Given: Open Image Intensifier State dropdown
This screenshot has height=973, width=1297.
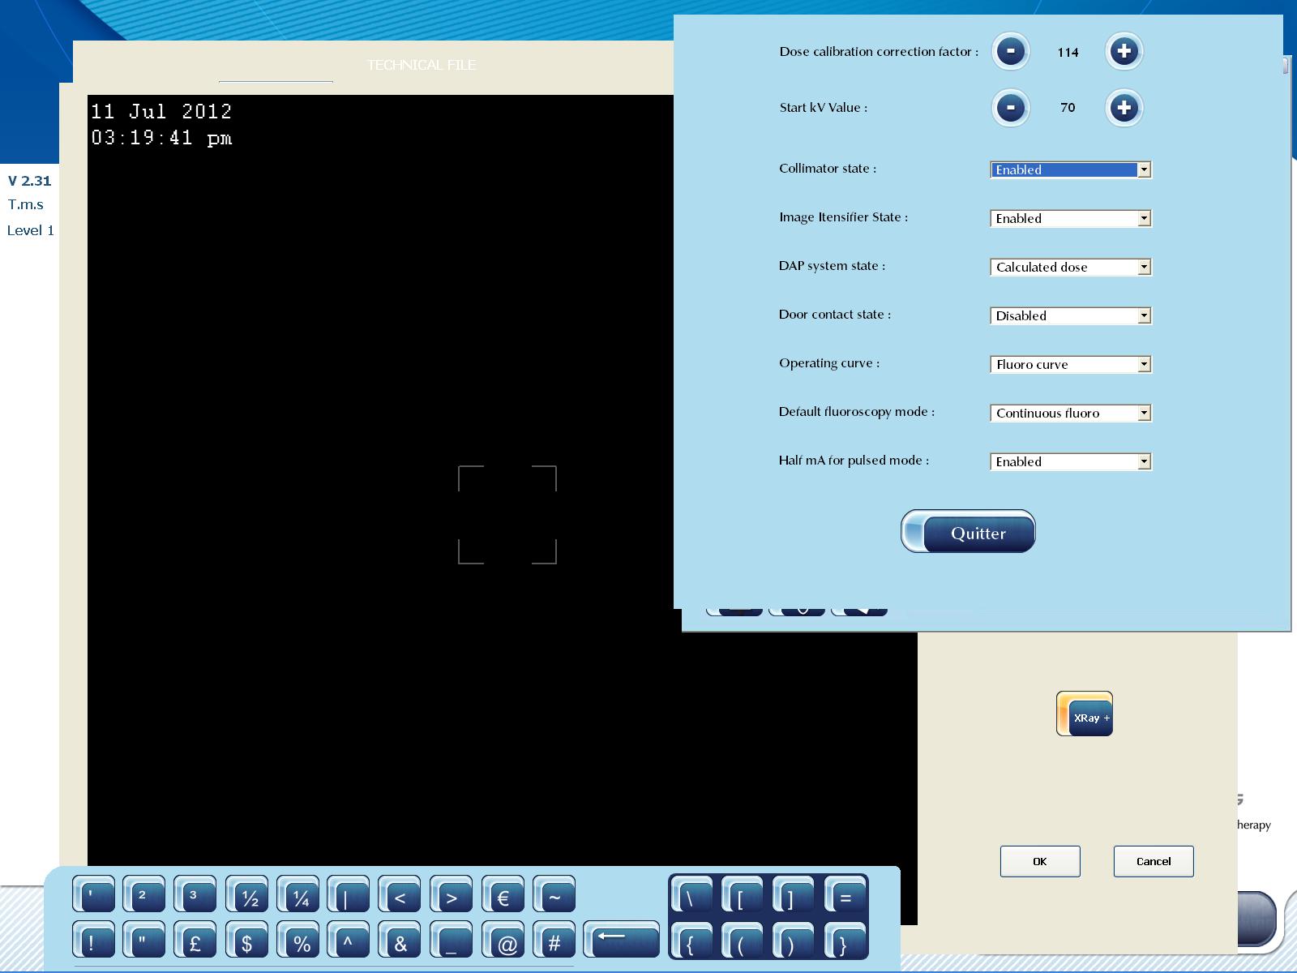Looking at the screenshot, I should tap(1071, 218).
